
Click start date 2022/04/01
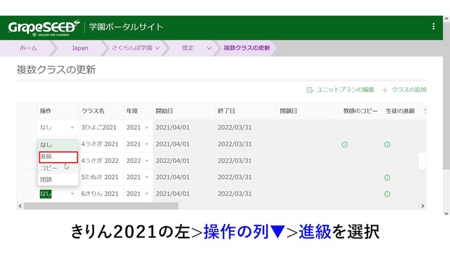173,161
